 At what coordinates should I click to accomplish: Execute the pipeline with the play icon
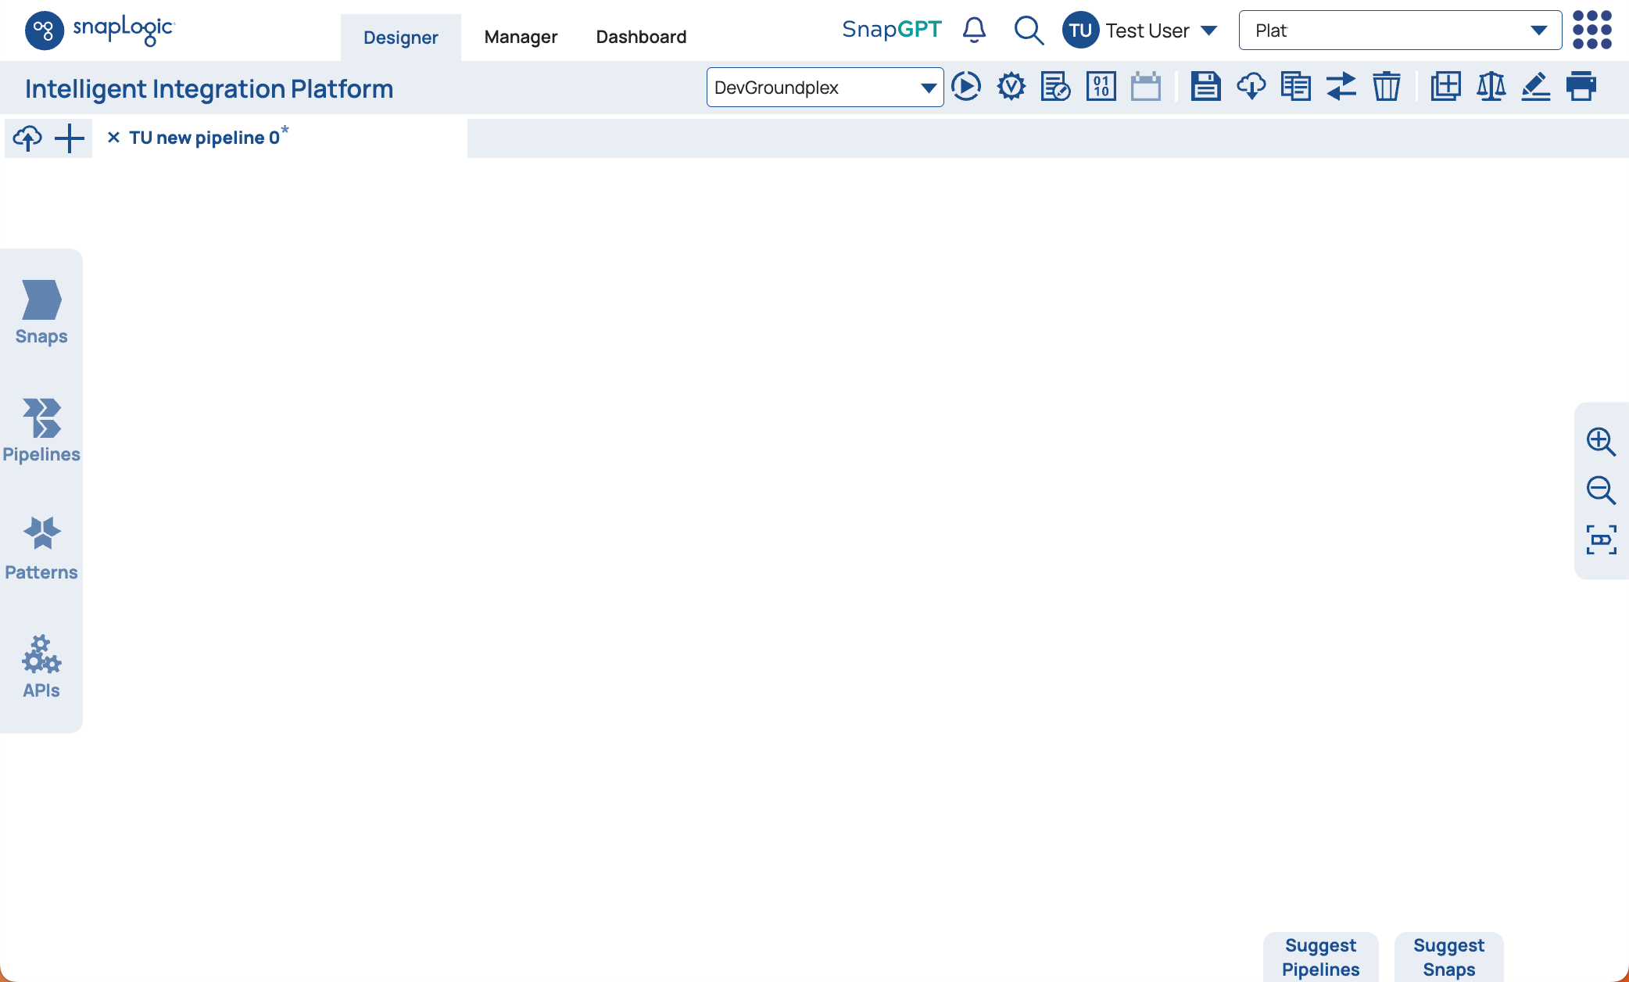point(966,87)
